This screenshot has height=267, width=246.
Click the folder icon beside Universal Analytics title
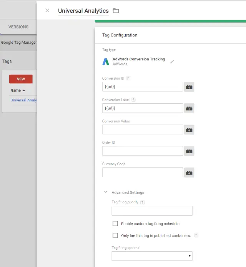point(116,11)
